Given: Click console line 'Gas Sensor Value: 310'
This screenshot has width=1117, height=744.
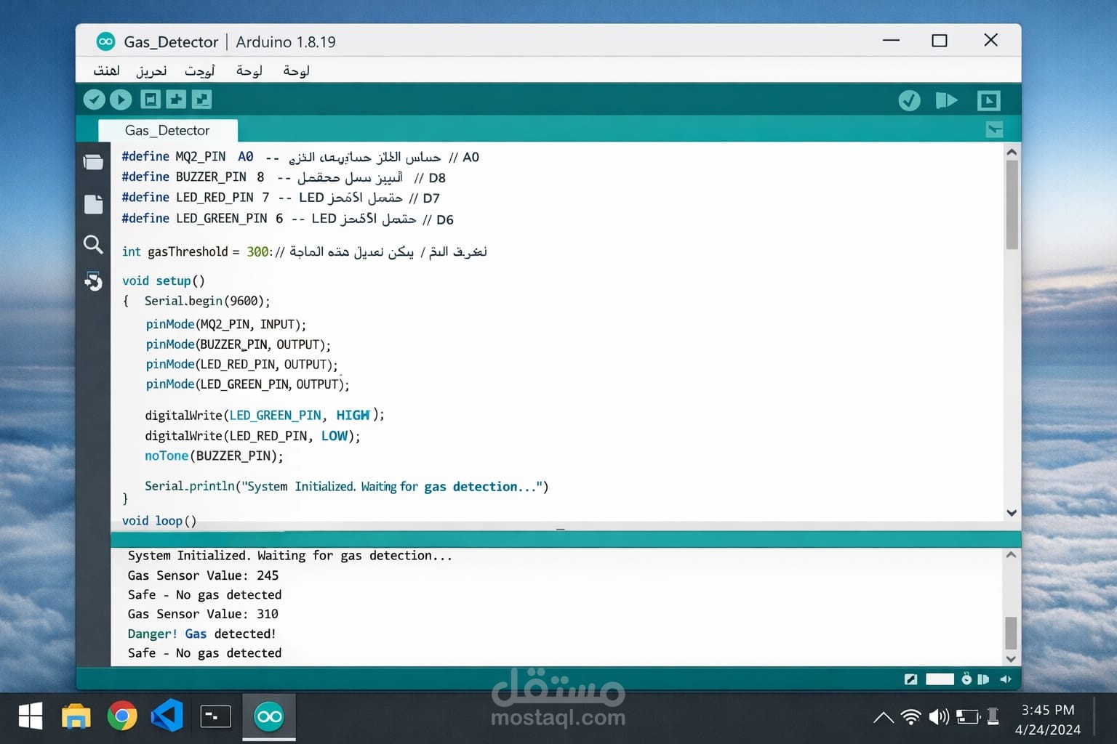Looking at the screenshot, I should (x=203, y=614).
